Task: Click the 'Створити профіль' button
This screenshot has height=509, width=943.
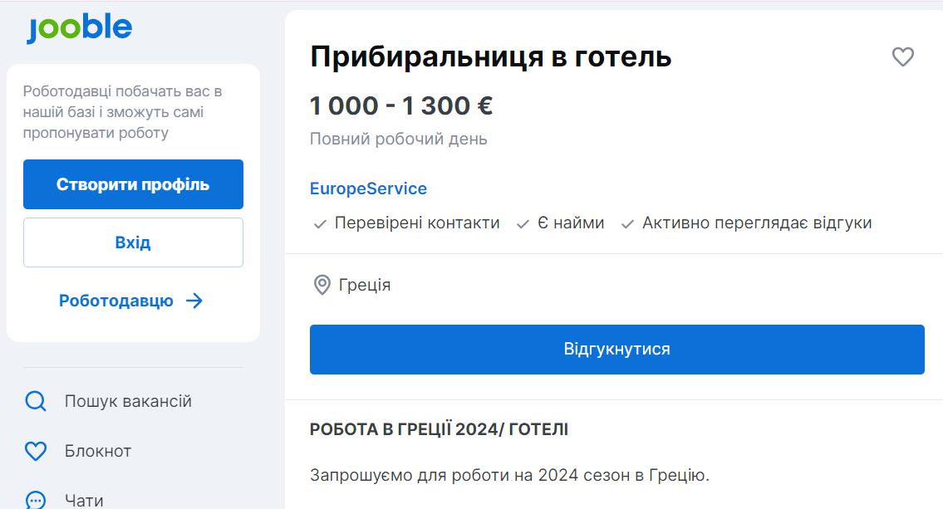Action: 133,184
